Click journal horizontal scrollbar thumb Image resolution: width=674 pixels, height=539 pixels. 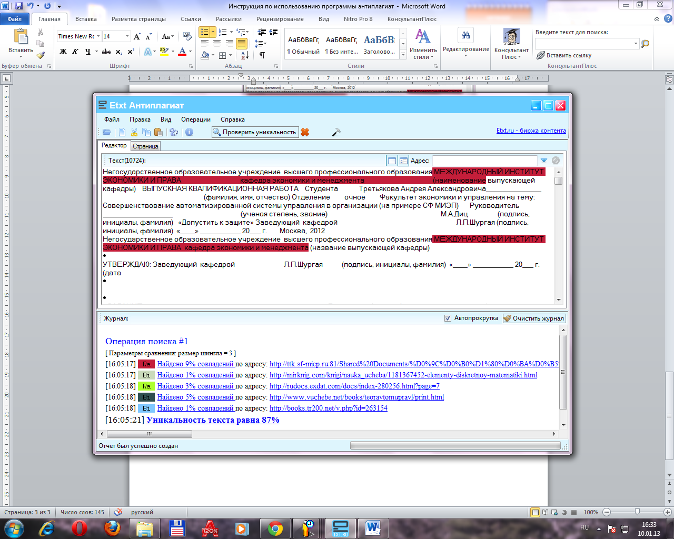(x=150, y=434)
